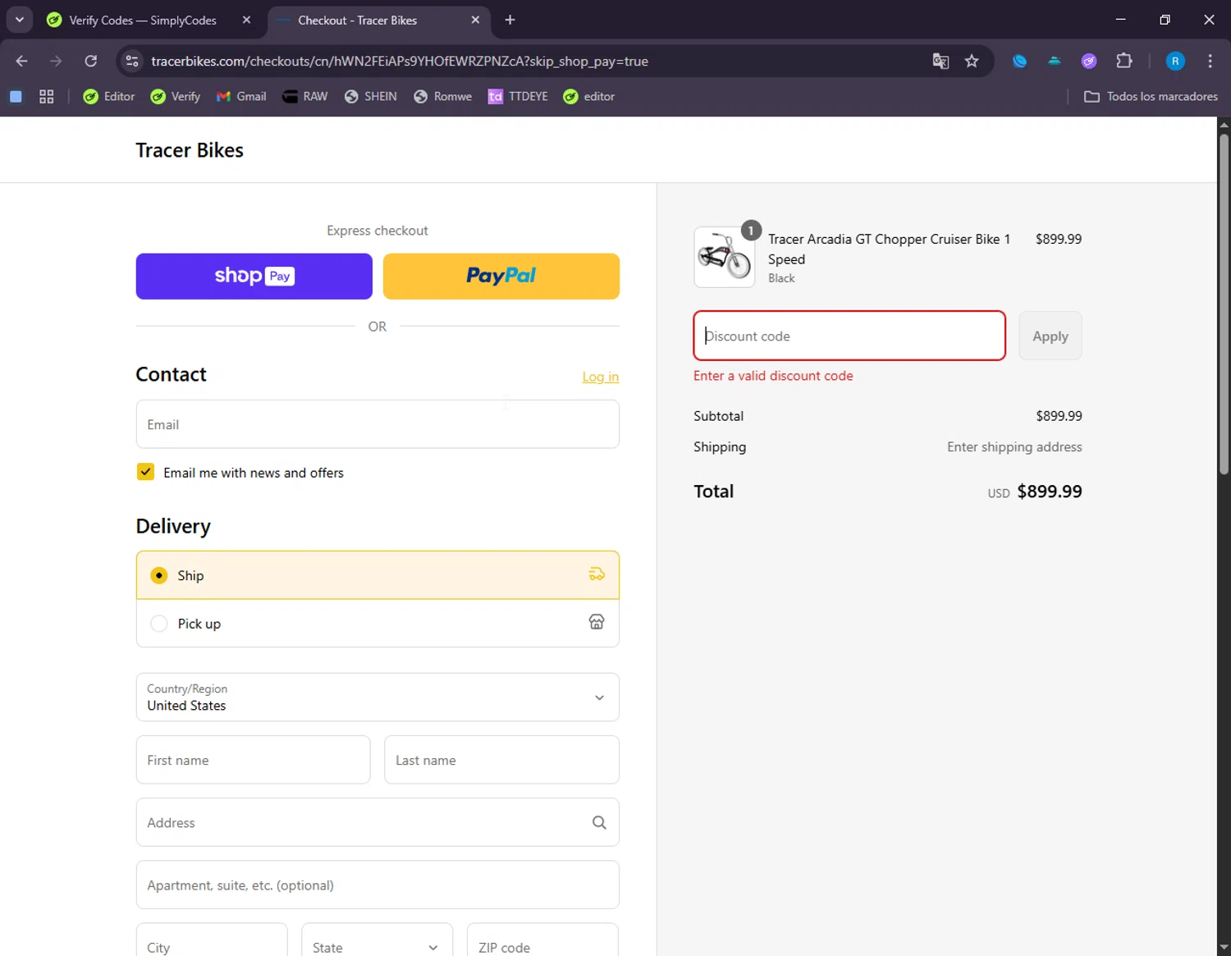Click the address bar URL
Viewport: 1231px width, 956px height.
pyautogui.click(x=400, y=62)
